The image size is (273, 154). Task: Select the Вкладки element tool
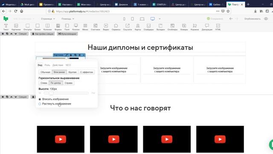point(160,27)
